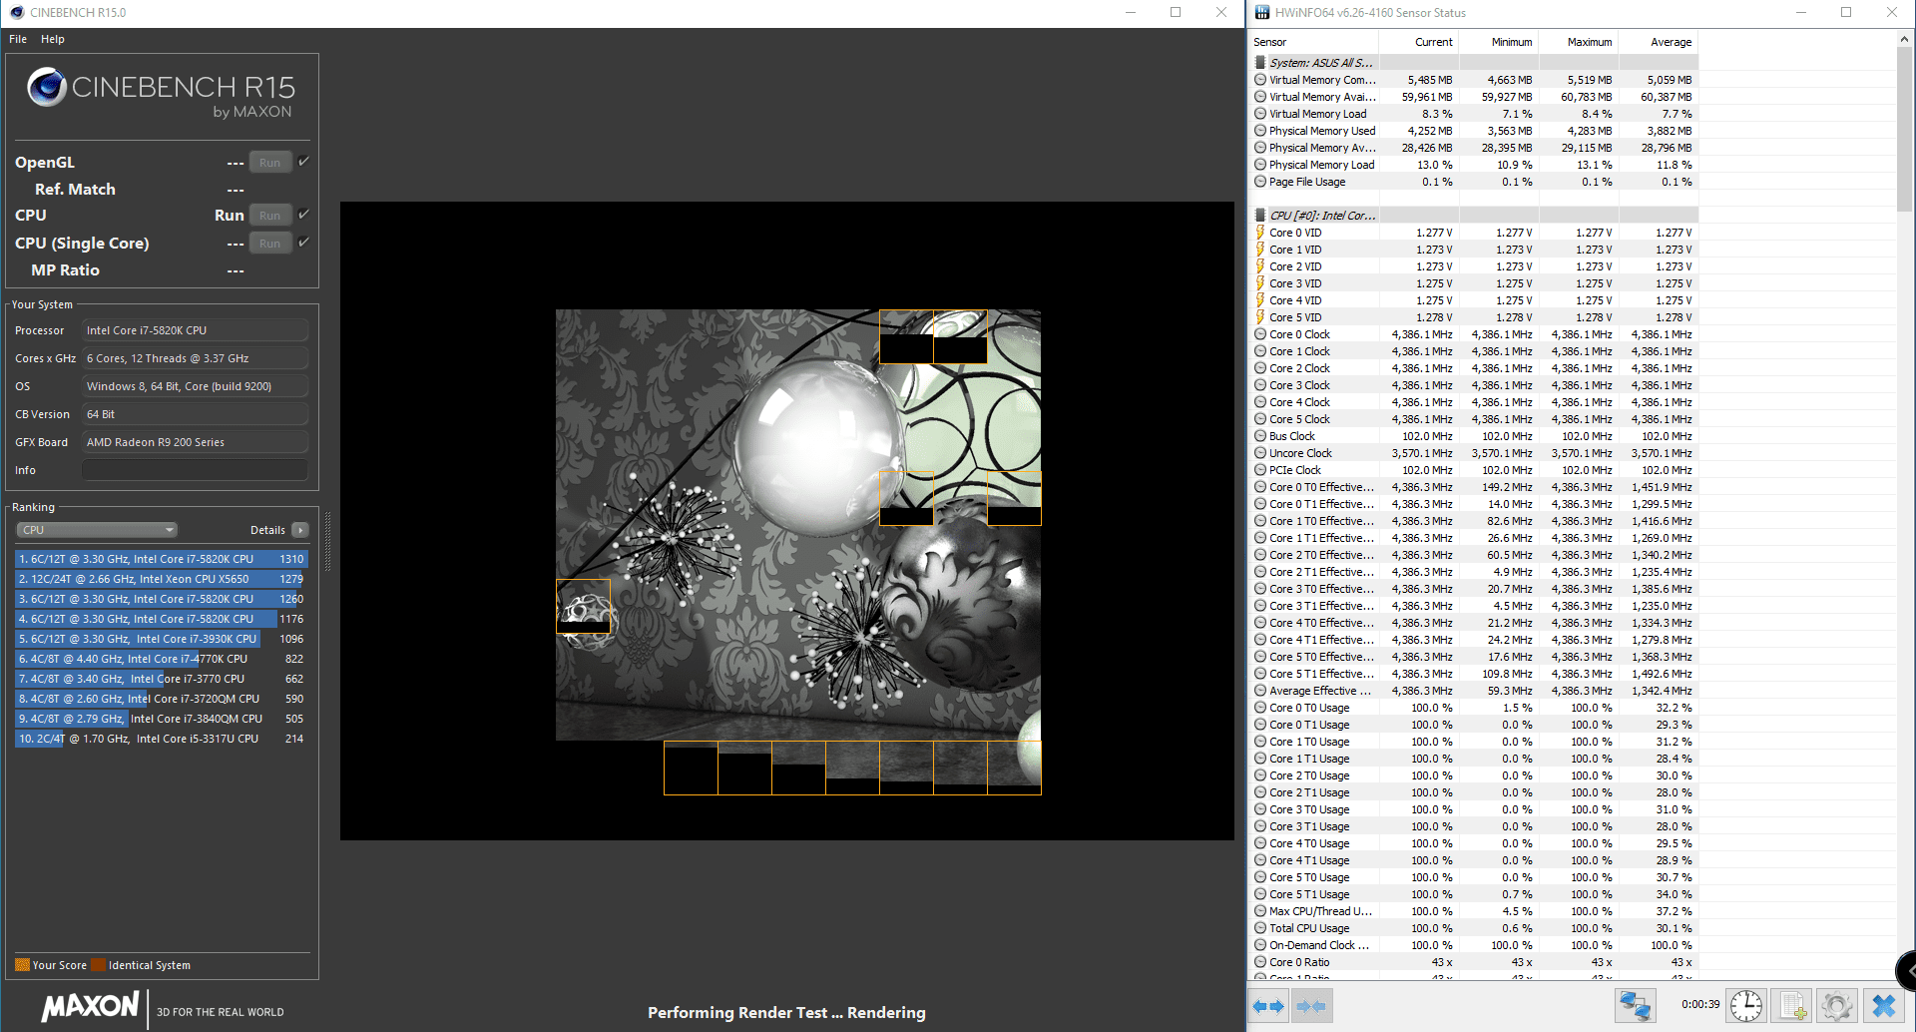Viewport: 1916px width, 1032px height.
Task: Click the Core 0 VID voltage icon
Action: (x=1260, y=233)
